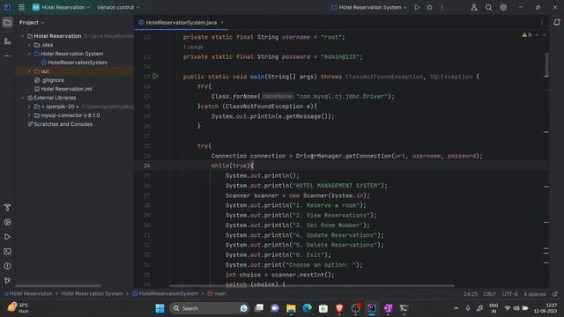Open IntelliJ IDEA from taskbar
Screen dimensions: 564x317
tap(372, 308)
